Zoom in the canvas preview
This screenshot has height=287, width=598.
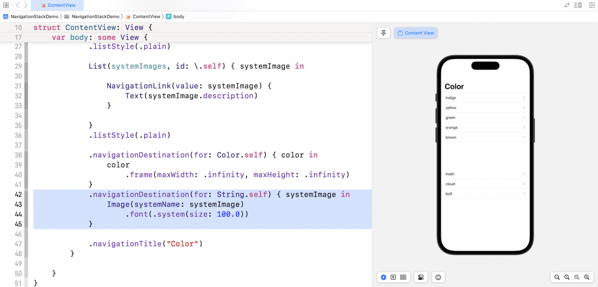click(x=587, y=277)
